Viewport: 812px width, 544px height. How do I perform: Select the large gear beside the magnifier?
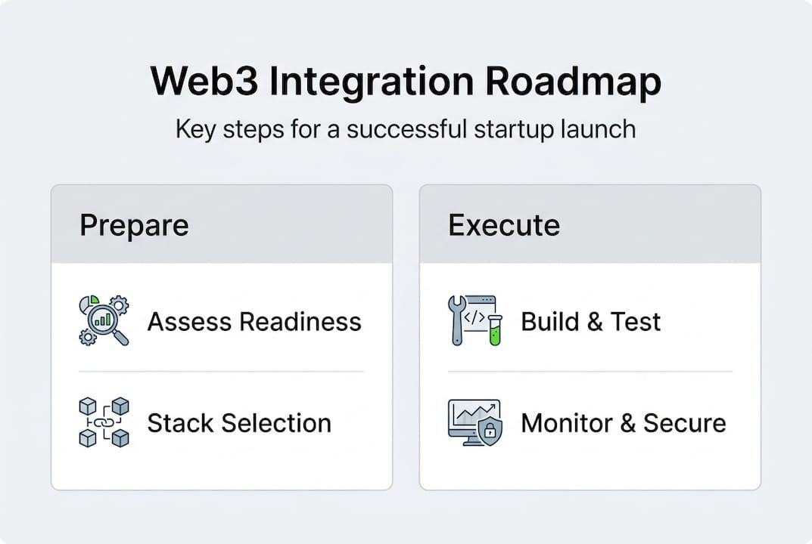point(119,305)
